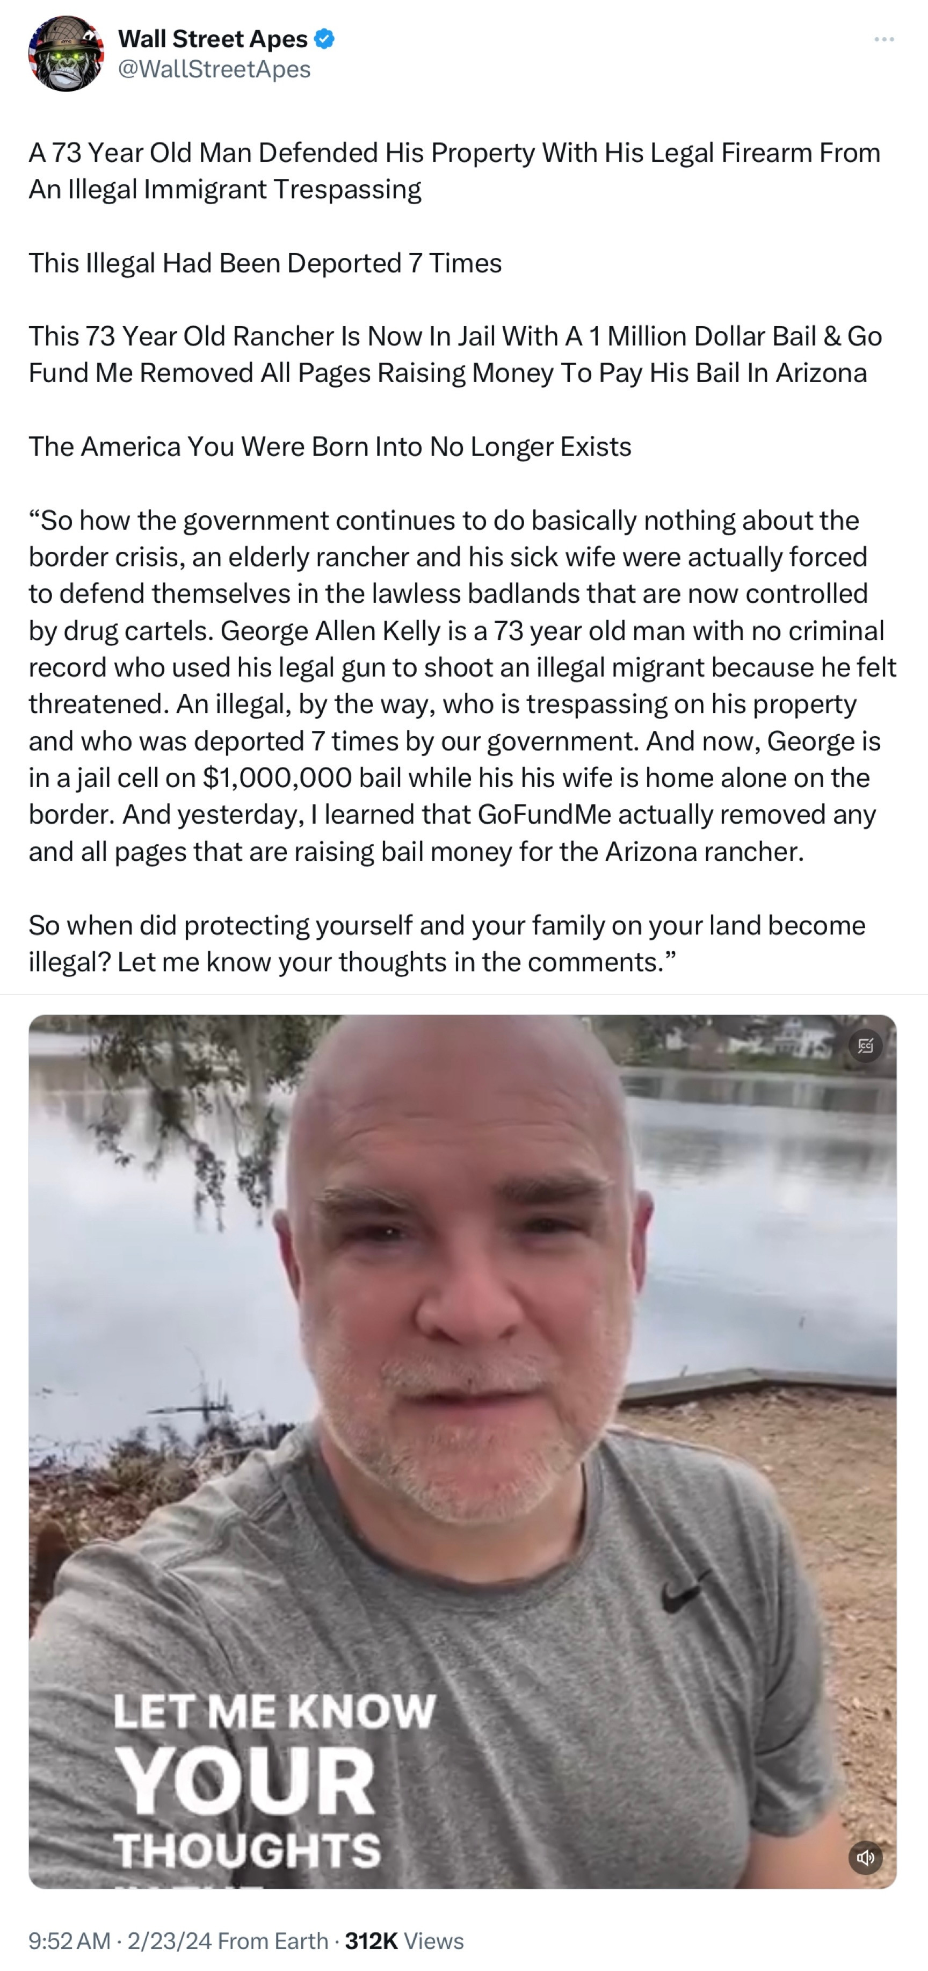Screen dimensions: 928x1971
Task: Open the three-dot more options menu
Action: tap(885, 39)
